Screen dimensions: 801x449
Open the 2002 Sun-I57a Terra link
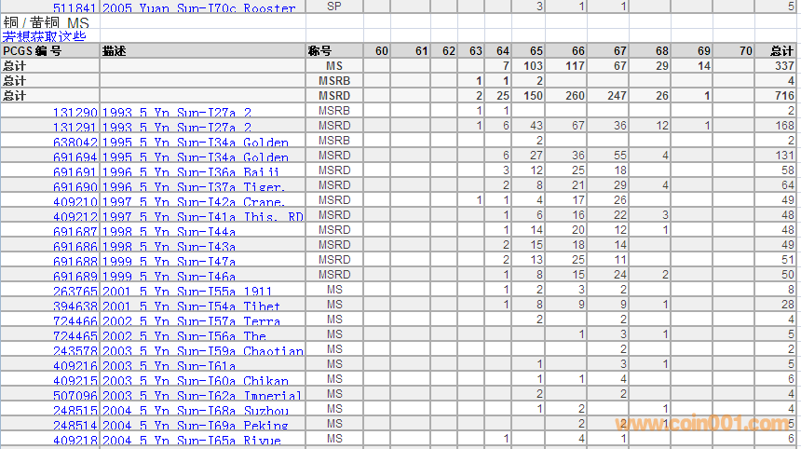[191, 320]
